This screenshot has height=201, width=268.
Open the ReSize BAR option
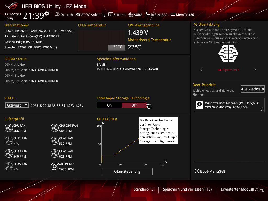[156, 15]
